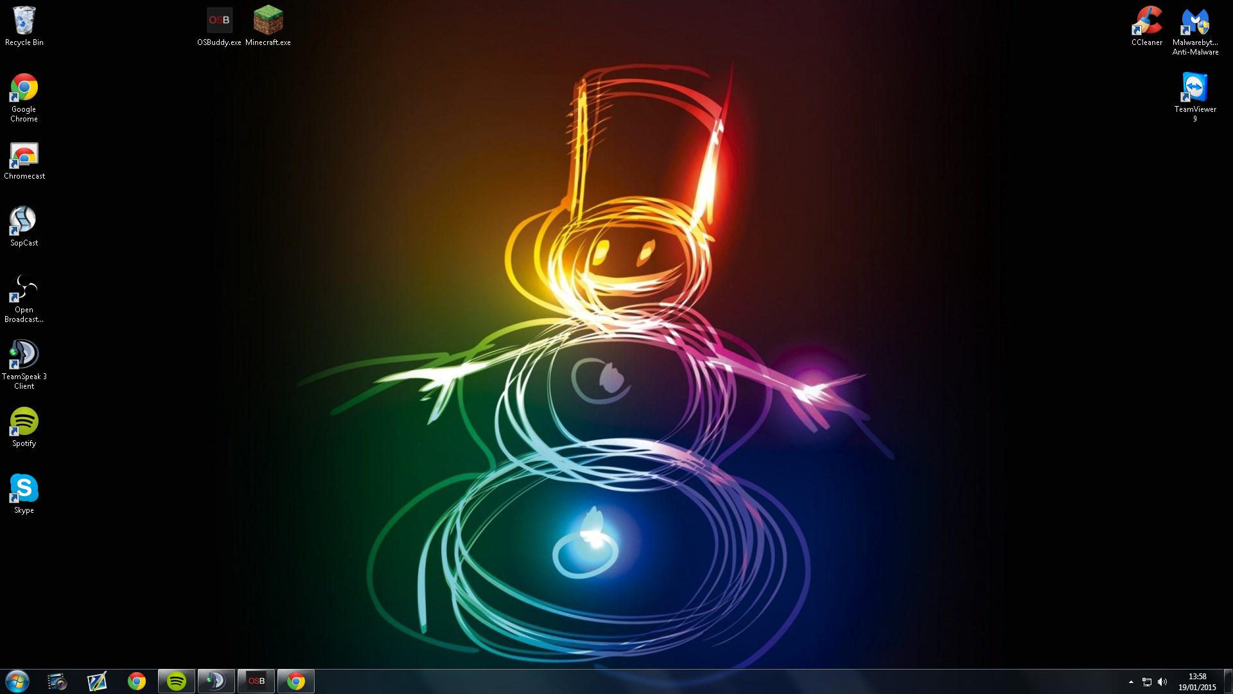Select the Recycle Bin desktop icon
1233x694 pixels.
click(x=24, y=22)
